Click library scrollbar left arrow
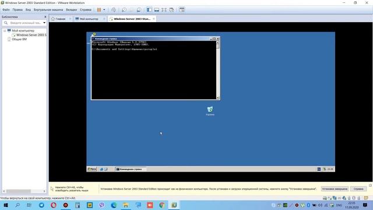The height and width of the screenshot is (210, 373). [4, 191]
